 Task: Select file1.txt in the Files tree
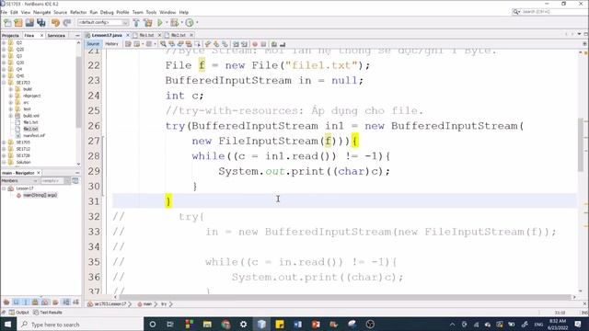point(30,122)
